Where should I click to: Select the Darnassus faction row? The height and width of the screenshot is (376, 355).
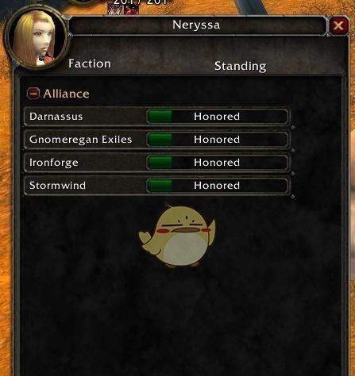click(x=157, y=117)
